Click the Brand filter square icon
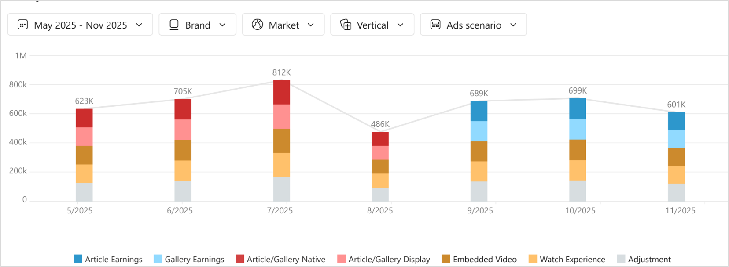 coord(174,25)
